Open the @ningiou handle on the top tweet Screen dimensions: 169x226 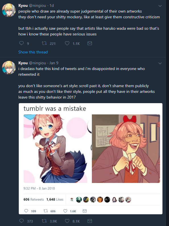pyautogui.click(x=38, y=5)
